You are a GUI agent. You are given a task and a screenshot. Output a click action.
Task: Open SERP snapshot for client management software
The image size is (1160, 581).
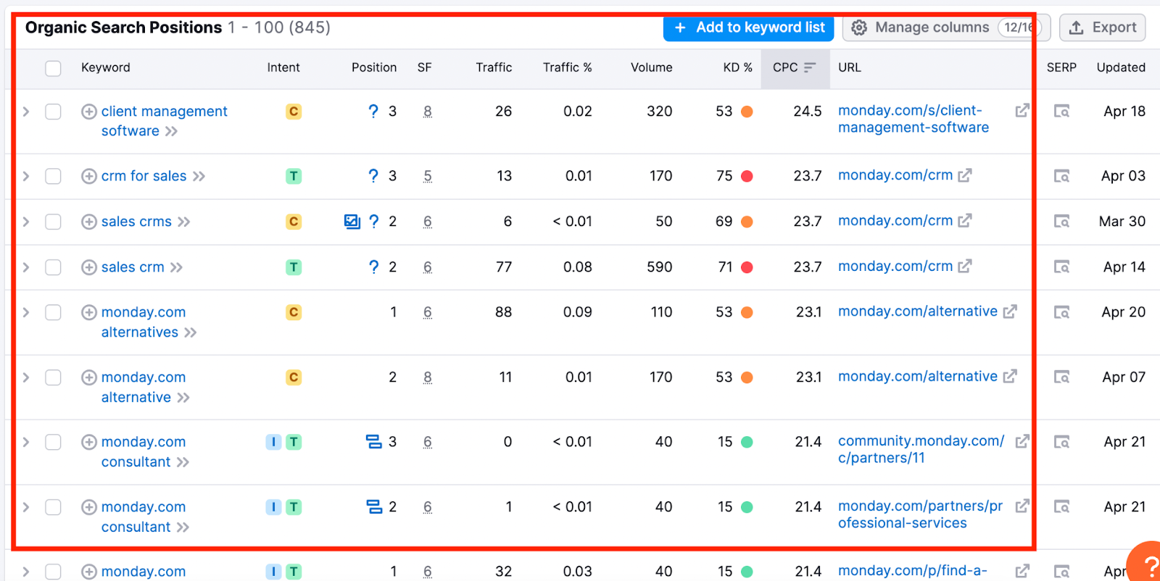click(1061, 112)
